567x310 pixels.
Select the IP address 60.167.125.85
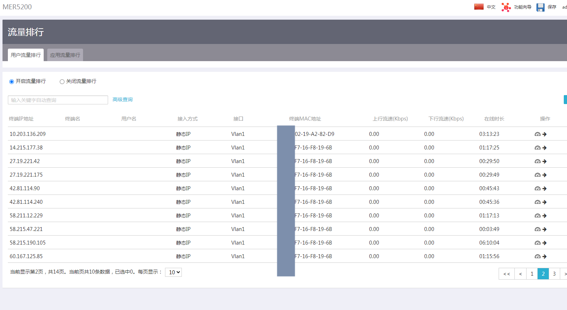[x=26, y=256]
